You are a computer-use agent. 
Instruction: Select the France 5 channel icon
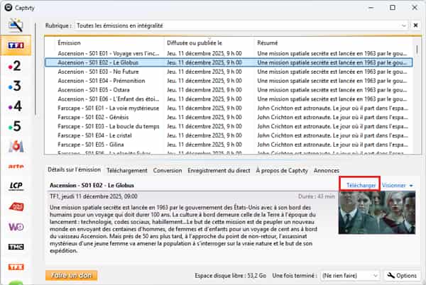tap(15, 126)
